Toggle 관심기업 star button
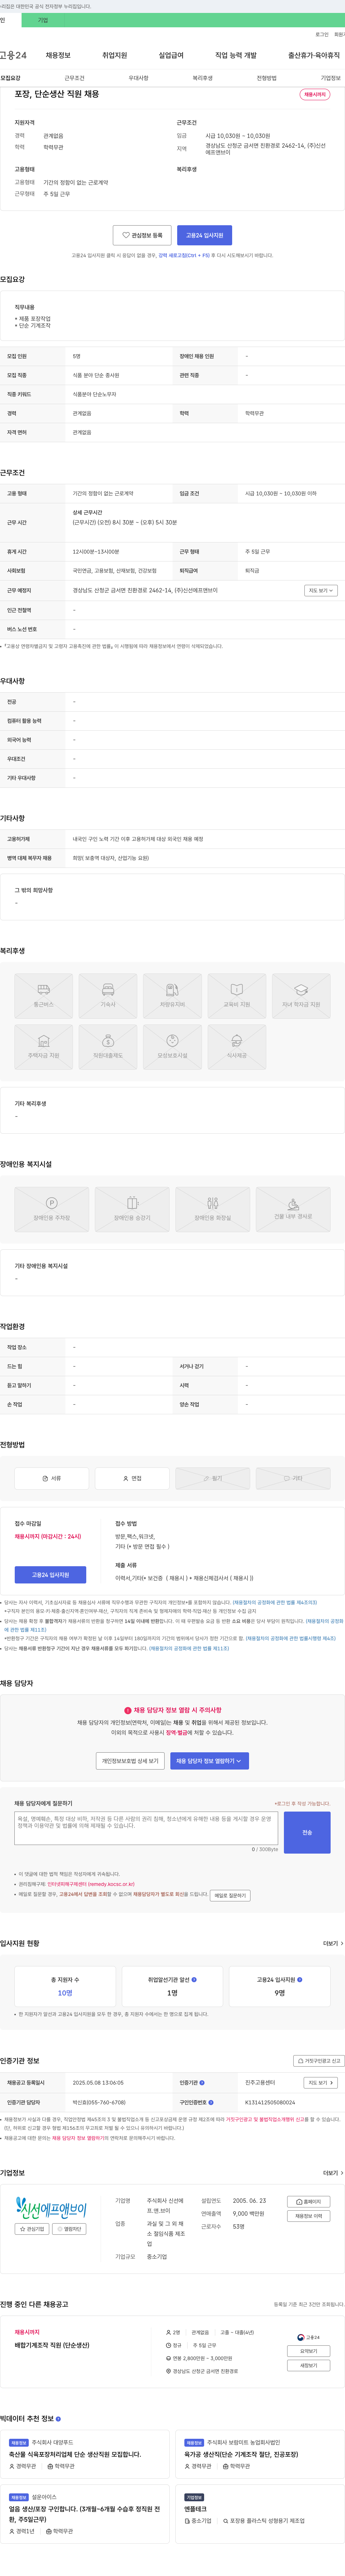345x2576 pixels. click(x=32, y=2229)
